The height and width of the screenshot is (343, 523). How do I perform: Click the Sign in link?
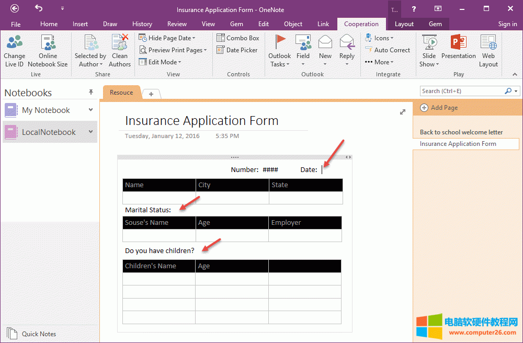[x=507, y=24]
